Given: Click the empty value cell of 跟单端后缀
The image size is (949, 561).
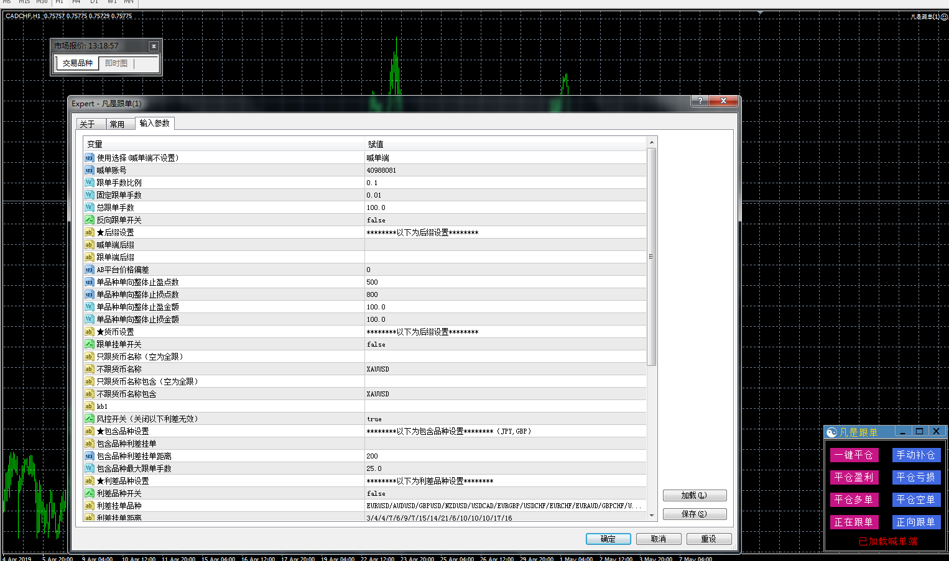Looking at the screenshot, I should [x=505, y=257].
